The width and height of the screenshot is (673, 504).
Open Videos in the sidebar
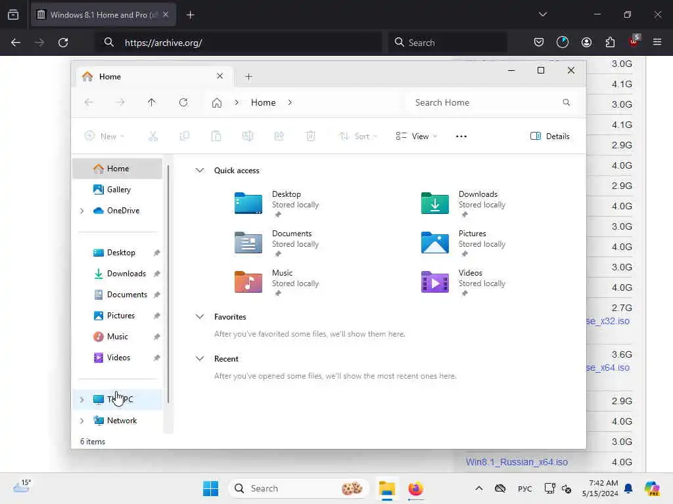pos(117,358)
